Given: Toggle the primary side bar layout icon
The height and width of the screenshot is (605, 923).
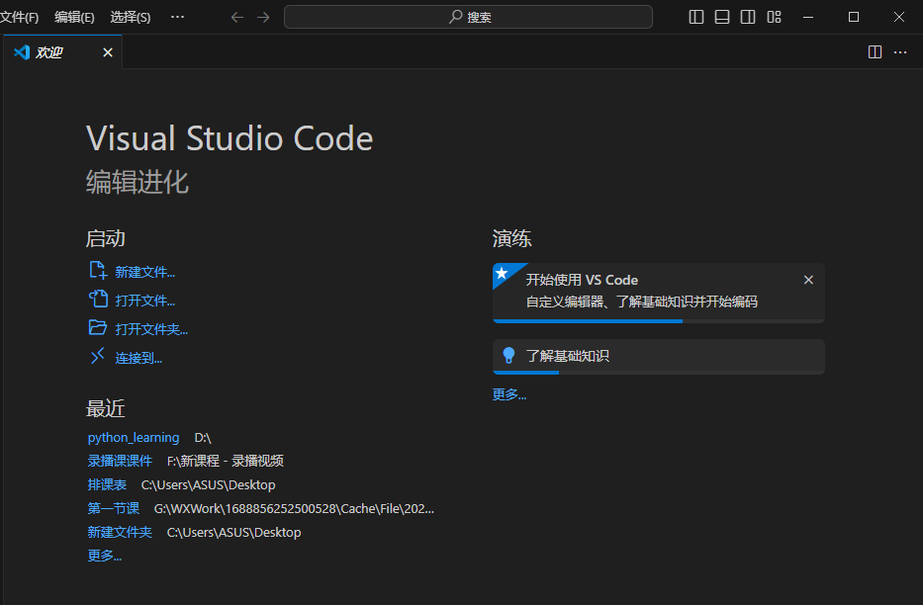Looking at the screenshot, I should click(x=695, y=17).
